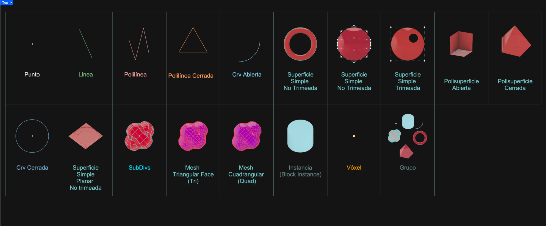Screen dimensions: 546x226
Task: Select the white Punto point object
Action: click(x=32, y=44)
